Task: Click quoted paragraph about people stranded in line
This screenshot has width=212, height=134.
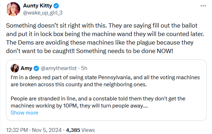Action: click(98, 102)
